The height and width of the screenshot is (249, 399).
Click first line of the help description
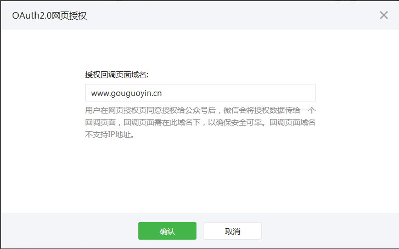click(200, 110)
